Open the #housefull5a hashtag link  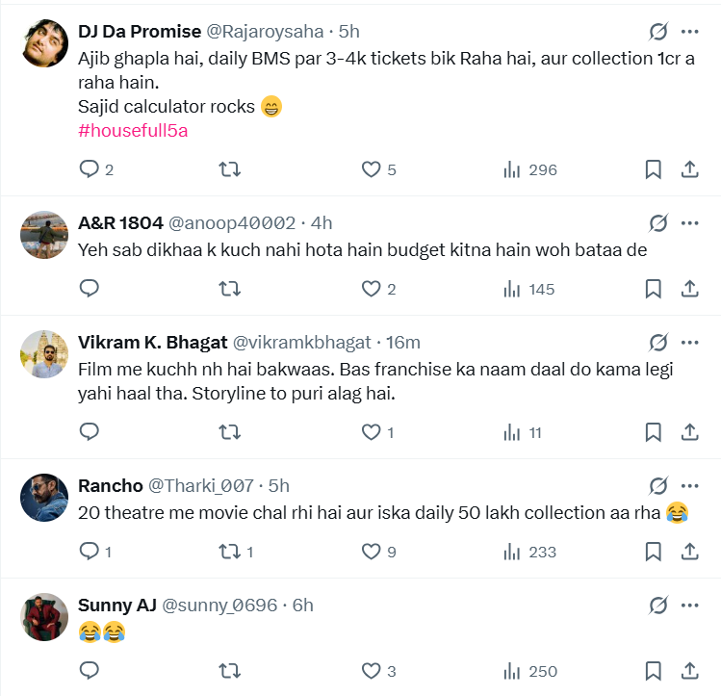point(133,131)
